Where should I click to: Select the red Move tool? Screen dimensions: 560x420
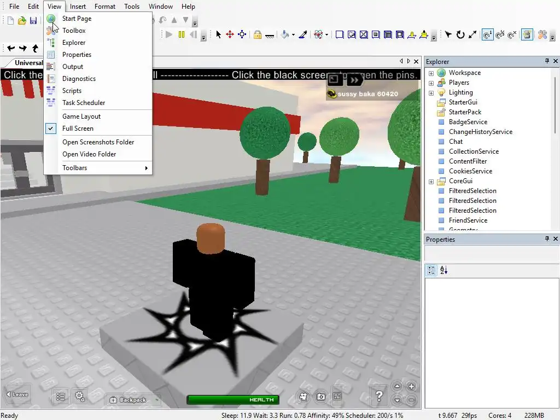click(230, 34)
